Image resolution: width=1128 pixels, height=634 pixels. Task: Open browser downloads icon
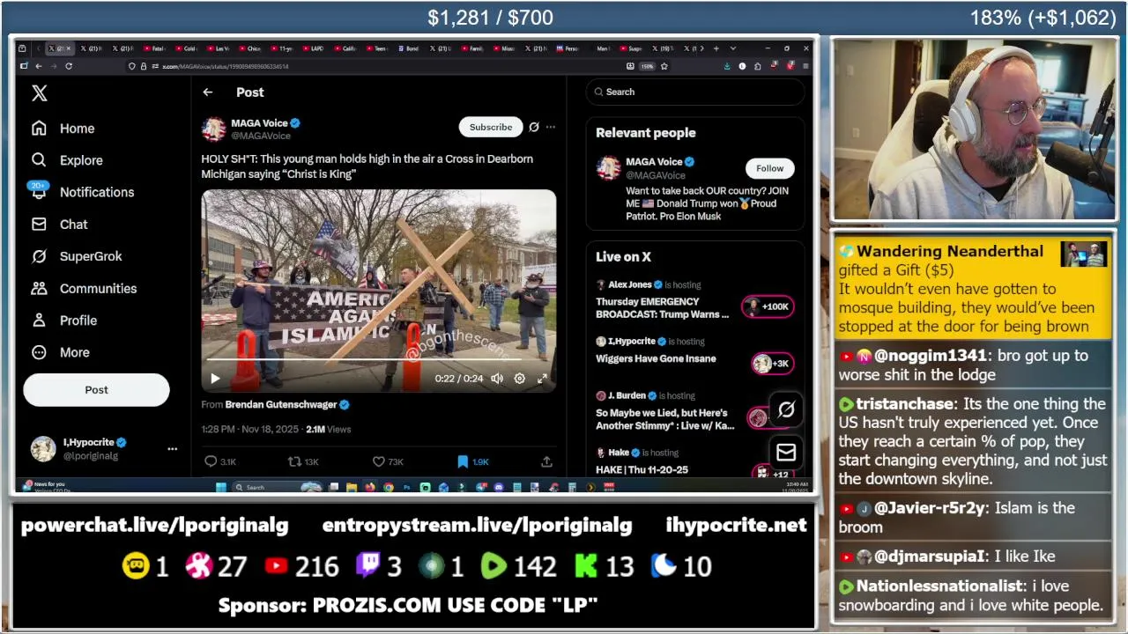point(727,66)
